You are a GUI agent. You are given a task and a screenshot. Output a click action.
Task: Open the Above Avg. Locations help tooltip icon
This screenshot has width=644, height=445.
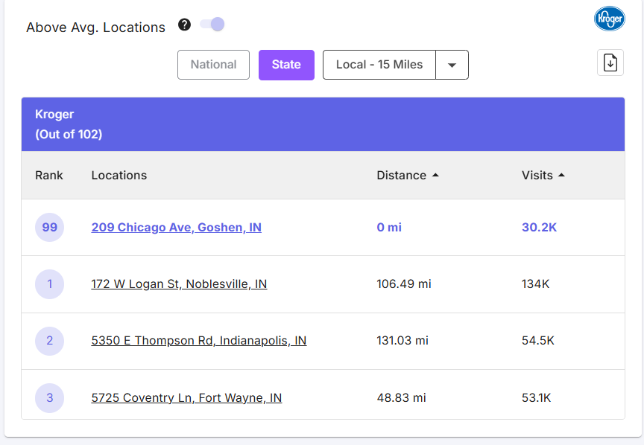pos(184,25)
